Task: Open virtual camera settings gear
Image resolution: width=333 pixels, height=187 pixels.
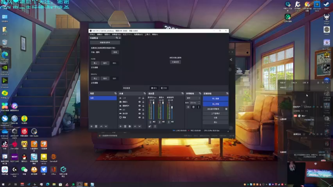Action: 226,109
